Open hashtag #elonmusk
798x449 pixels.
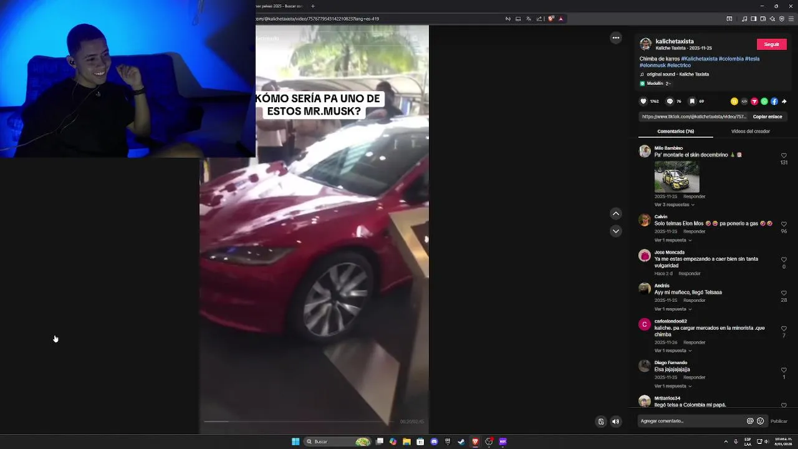click(x=652, y=65)
